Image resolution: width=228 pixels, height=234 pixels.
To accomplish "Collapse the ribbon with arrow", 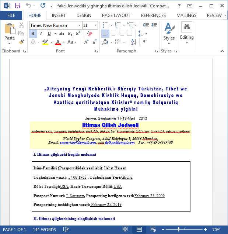I will [222, 51].
